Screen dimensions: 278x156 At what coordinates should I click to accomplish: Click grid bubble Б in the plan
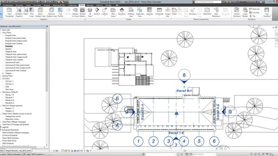tap(117, 98)
